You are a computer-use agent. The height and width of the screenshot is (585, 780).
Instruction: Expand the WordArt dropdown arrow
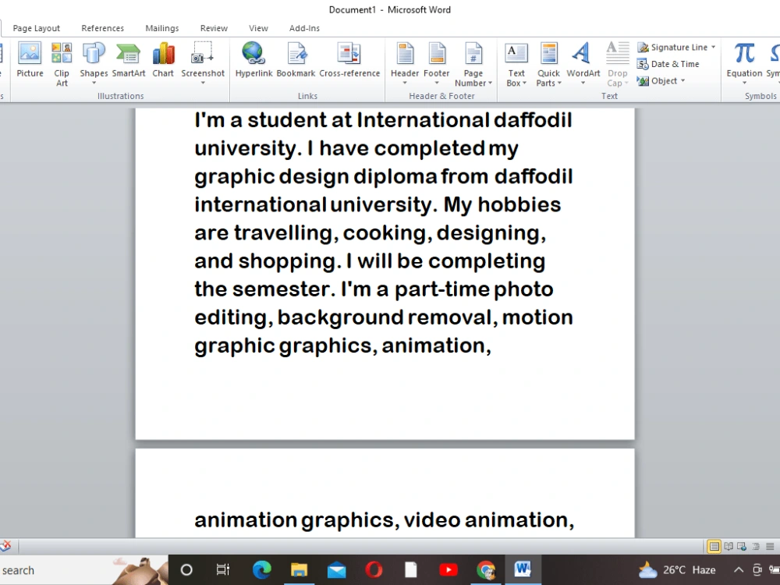click(x=583, y=83)
